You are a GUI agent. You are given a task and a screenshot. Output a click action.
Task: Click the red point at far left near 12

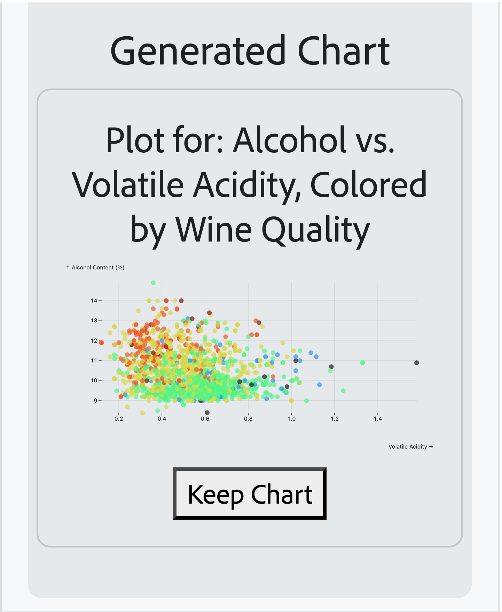pos(101,343)
